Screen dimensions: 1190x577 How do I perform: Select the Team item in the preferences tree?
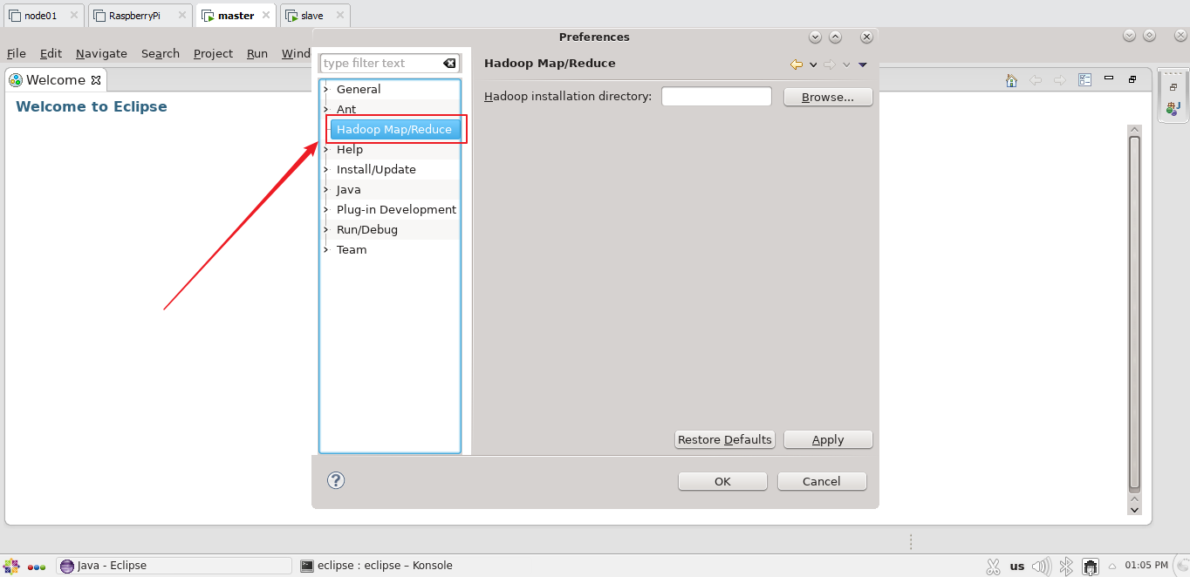(x=352, y=249)
